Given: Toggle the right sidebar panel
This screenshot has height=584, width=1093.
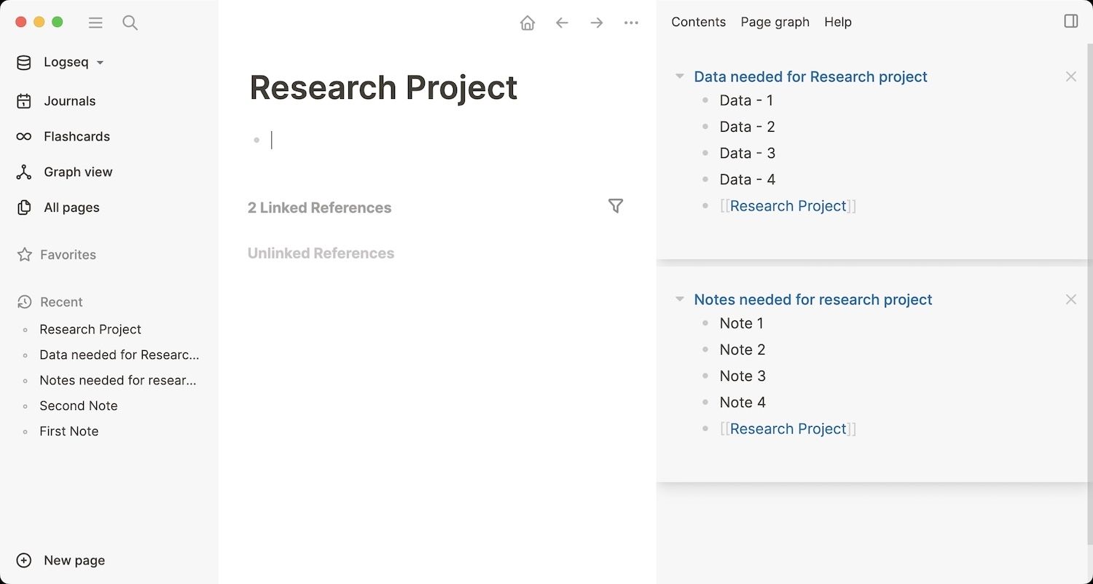Looking at the screenshot, I should (x=1070, y=21).
